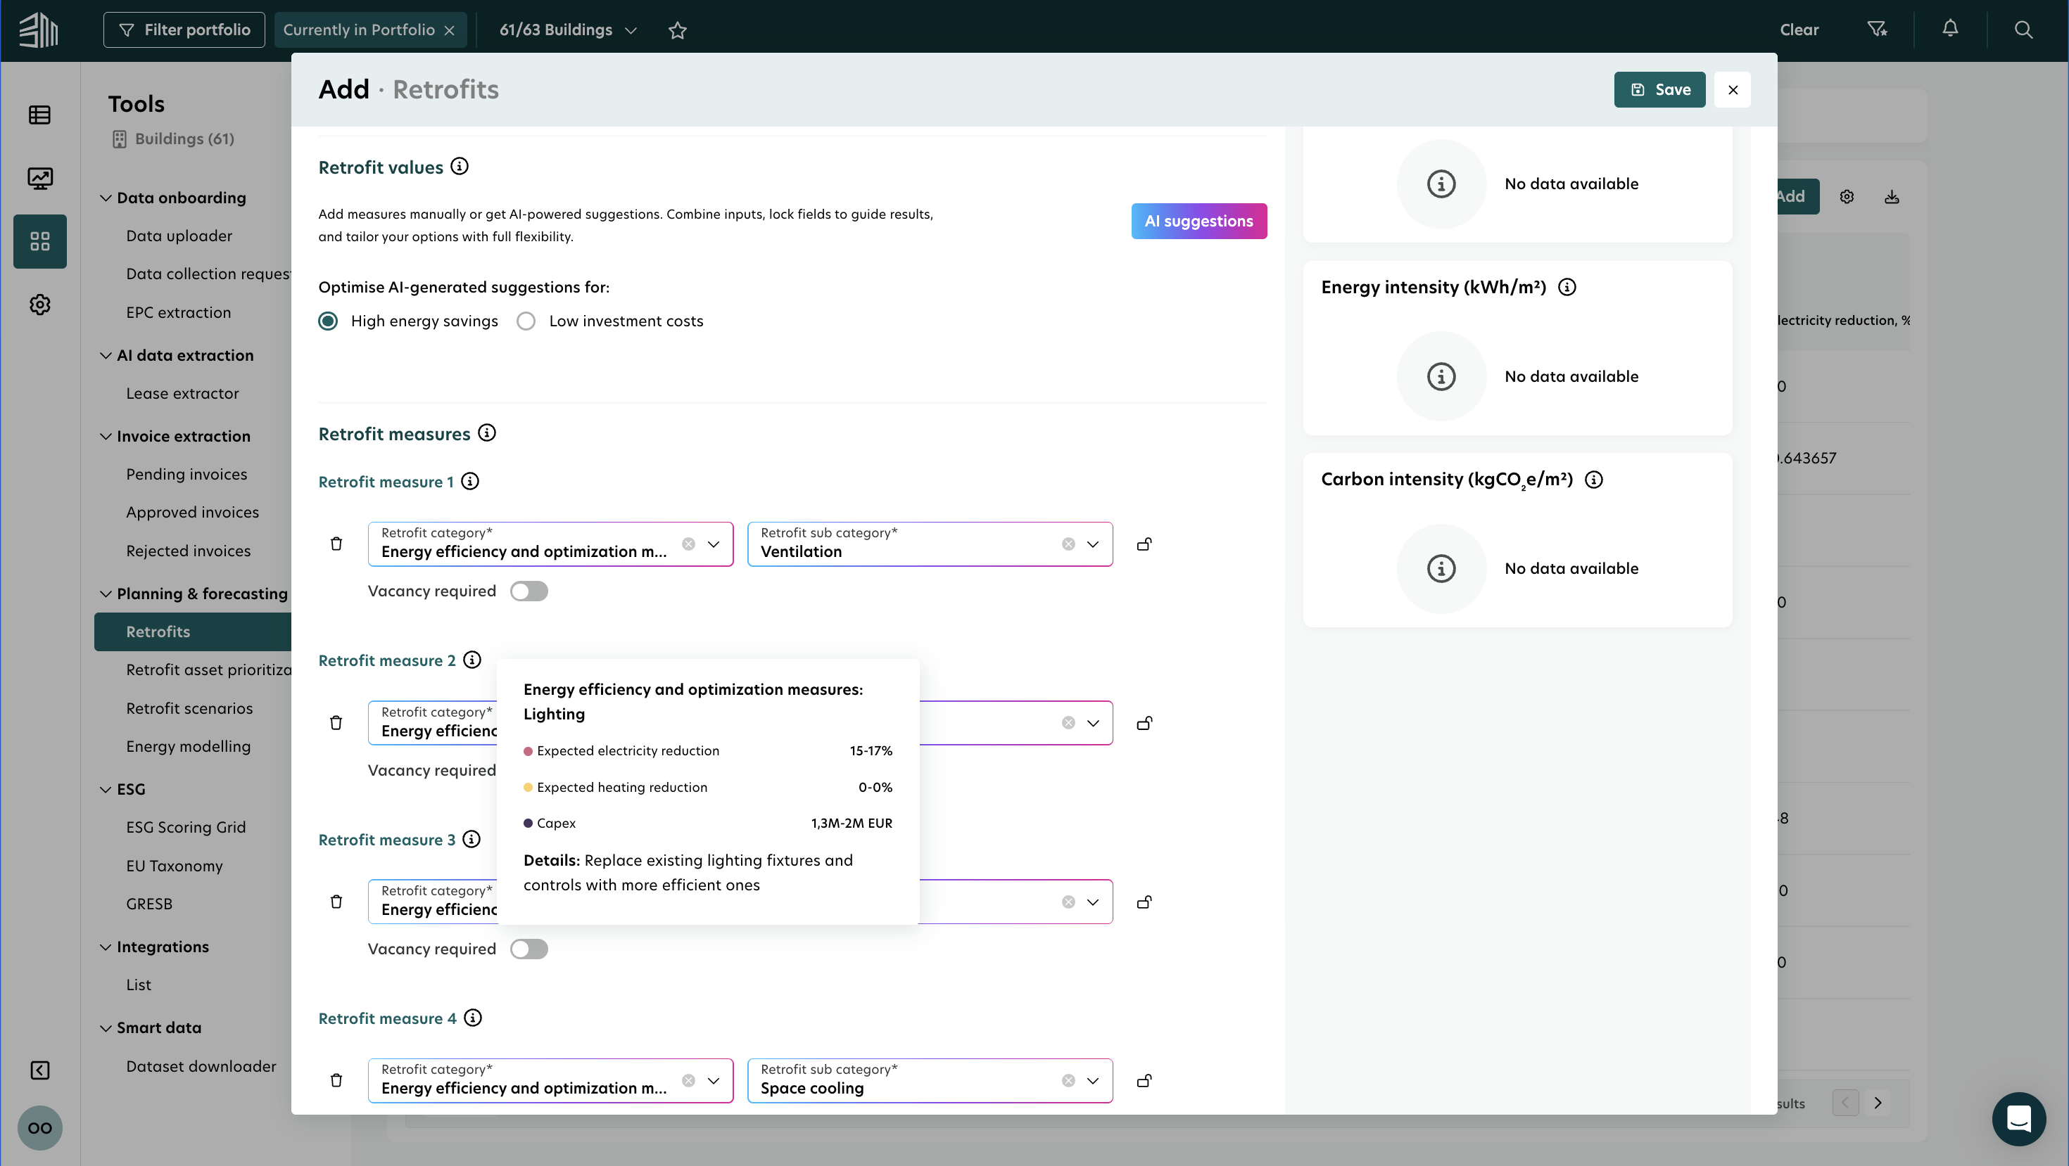
Task: Save the retrofit
Action: coord(1659,90)
